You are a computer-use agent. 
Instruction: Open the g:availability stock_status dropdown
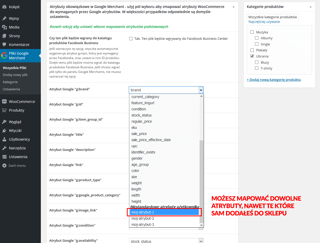coord(166,241)
